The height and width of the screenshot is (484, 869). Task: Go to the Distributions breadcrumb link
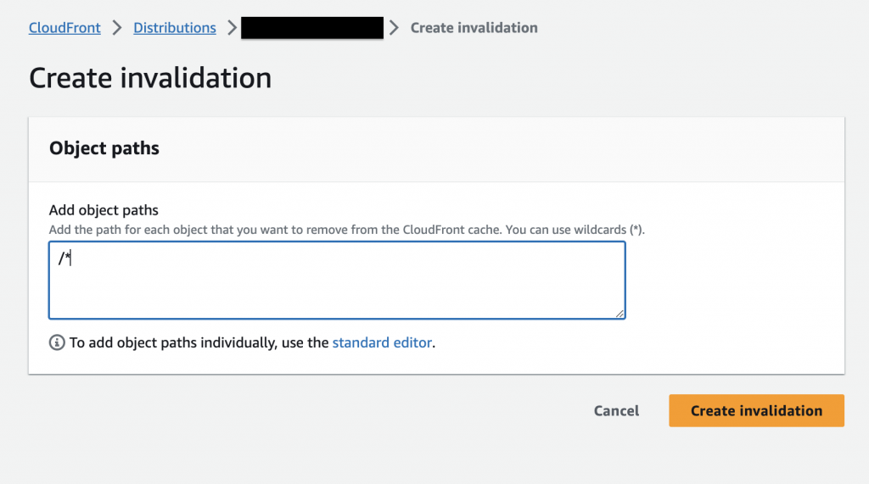click(175, 28)
